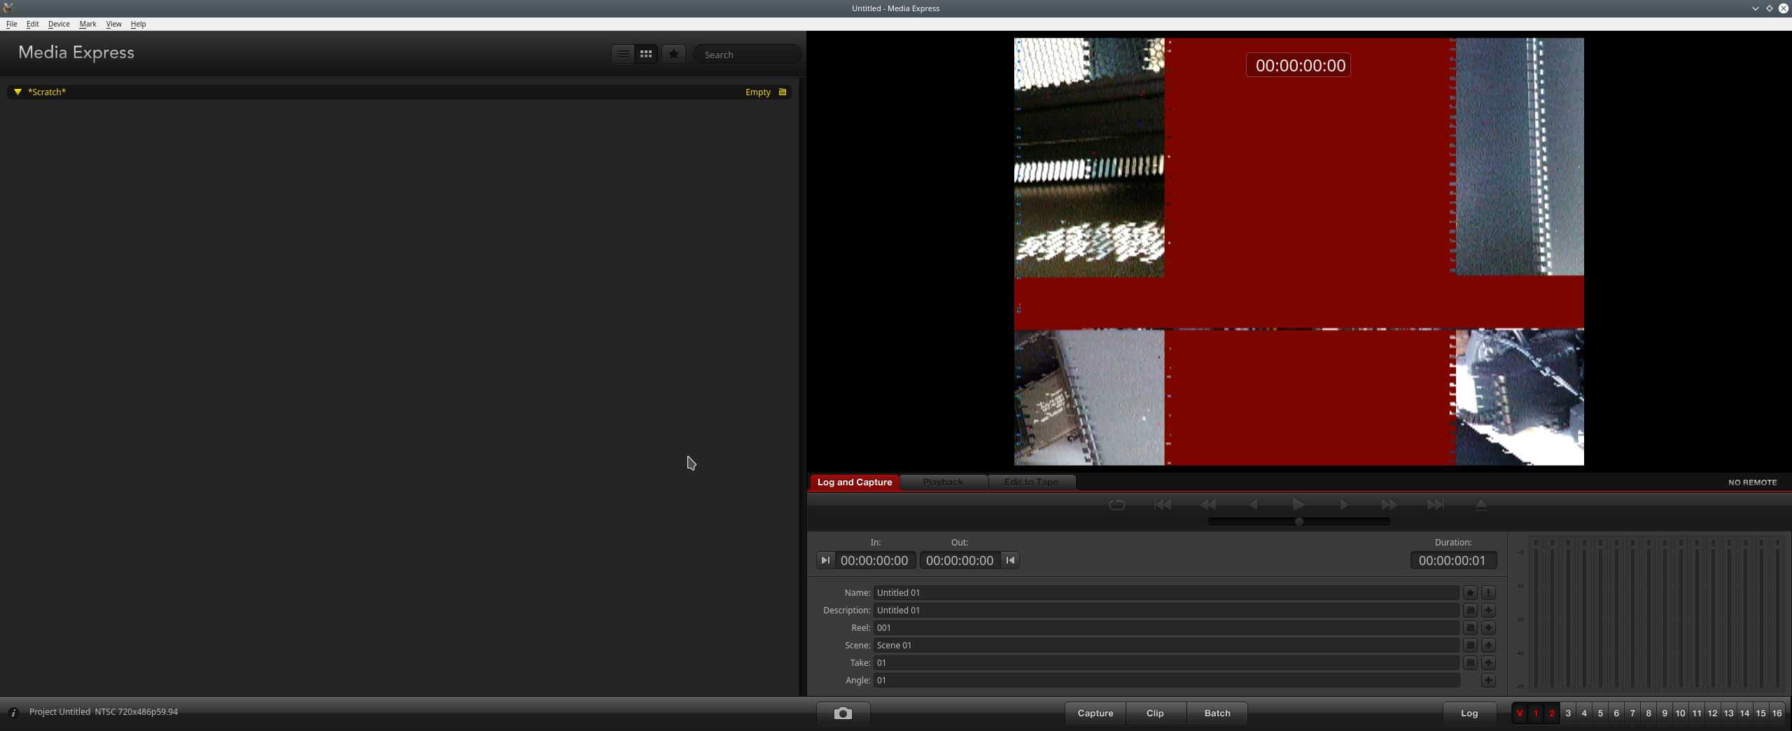Click the loop playback icon
The image size is (1792, 731).
[1117, 505]
